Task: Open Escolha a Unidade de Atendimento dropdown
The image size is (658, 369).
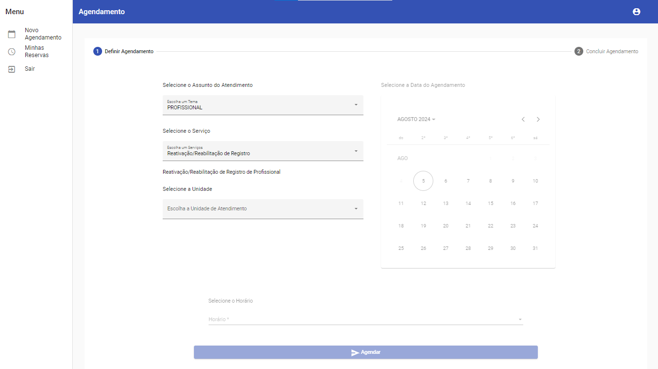Action: [x=263, y=209]
